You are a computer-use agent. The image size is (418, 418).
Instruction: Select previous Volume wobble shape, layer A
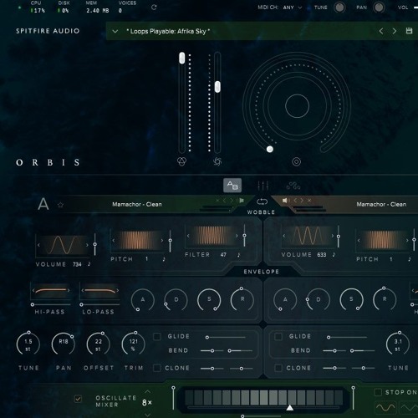38,245
